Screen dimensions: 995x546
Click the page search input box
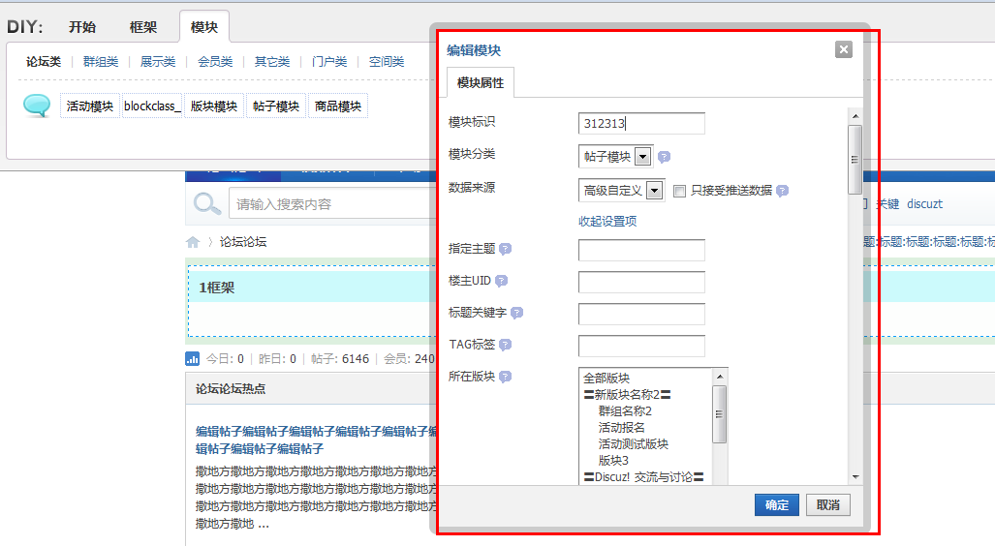(x=330, y=204)
